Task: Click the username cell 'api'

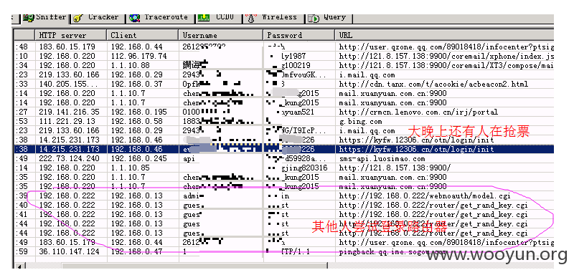Action: [189, 159]
